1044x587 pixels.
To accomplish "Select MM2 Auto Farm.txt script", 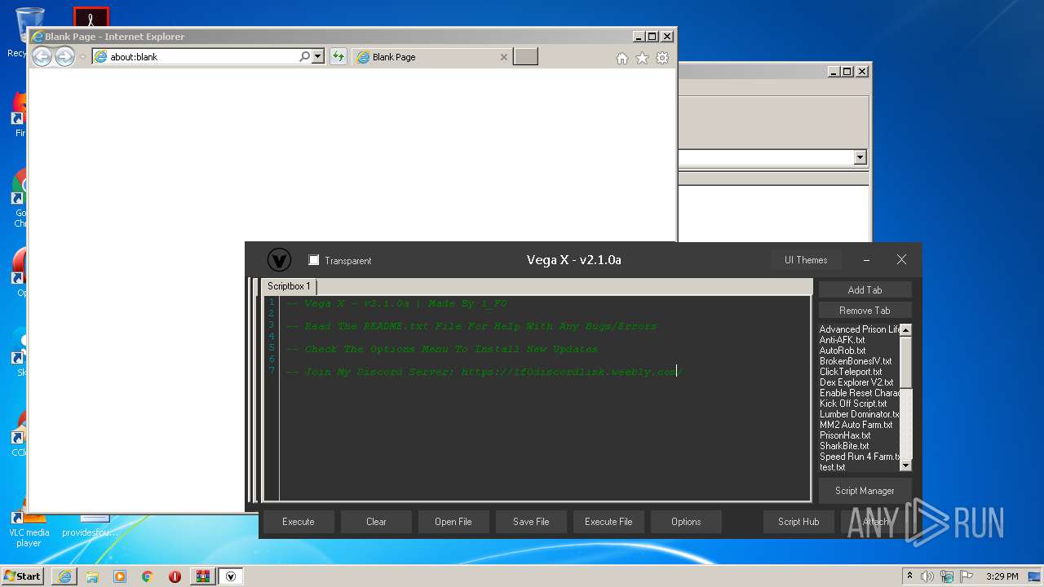I will click(856, 425).
